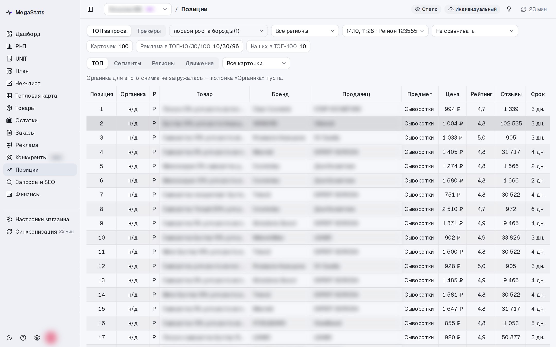Click price cell 2 510 ₽
The image size is (556, 347).
(x=452, y=209)
